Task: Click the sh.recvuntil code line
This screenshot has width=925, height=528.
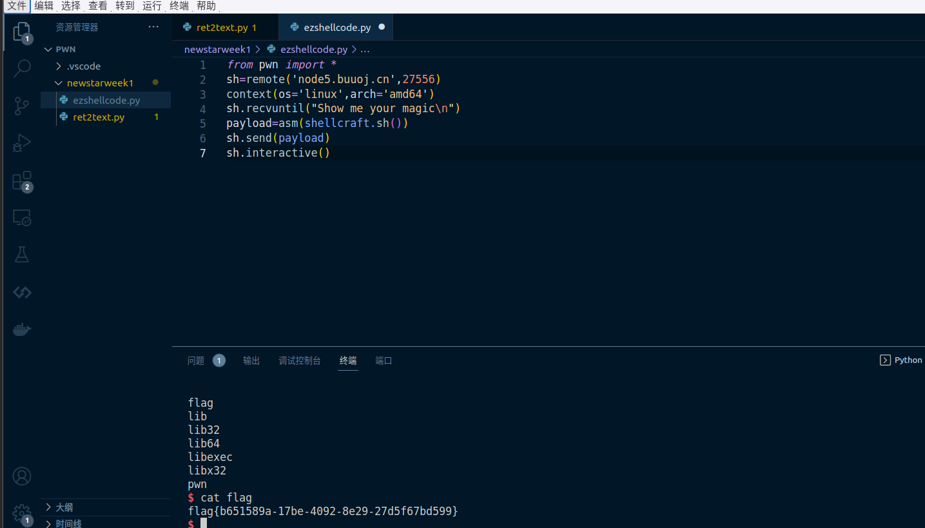Action: [344, 109]
